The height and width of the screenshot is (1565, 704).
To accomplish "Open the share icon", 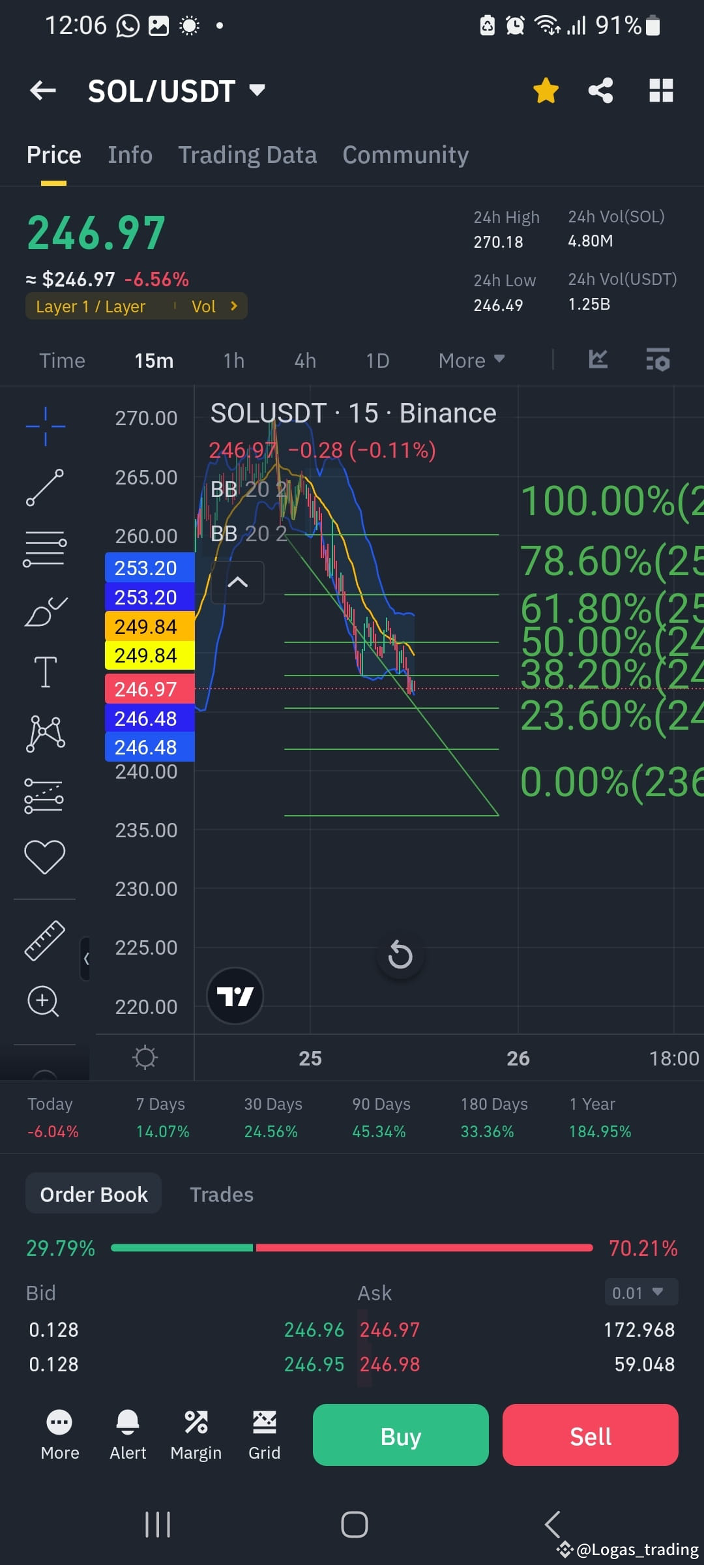I will (x=600, y=90).
